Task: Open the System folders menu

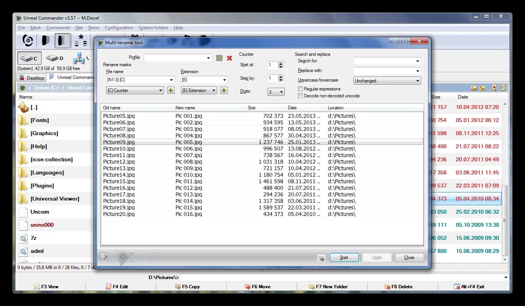Action: [x=153, y=28]
